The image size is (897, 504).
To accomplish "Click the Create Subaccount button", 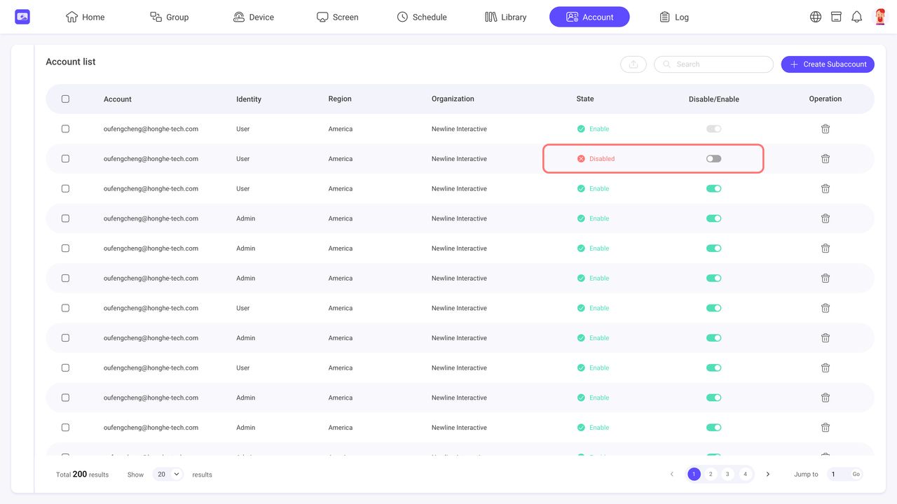I will 828,64.
